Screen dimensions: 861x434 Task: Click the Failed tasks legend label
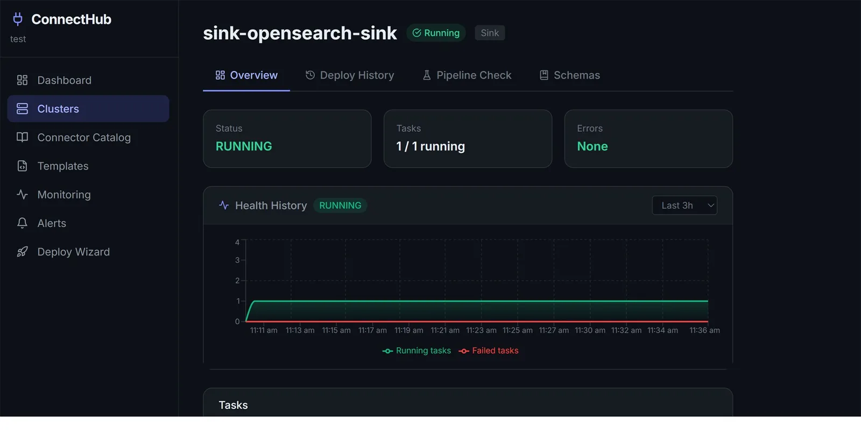click(495, 351)
